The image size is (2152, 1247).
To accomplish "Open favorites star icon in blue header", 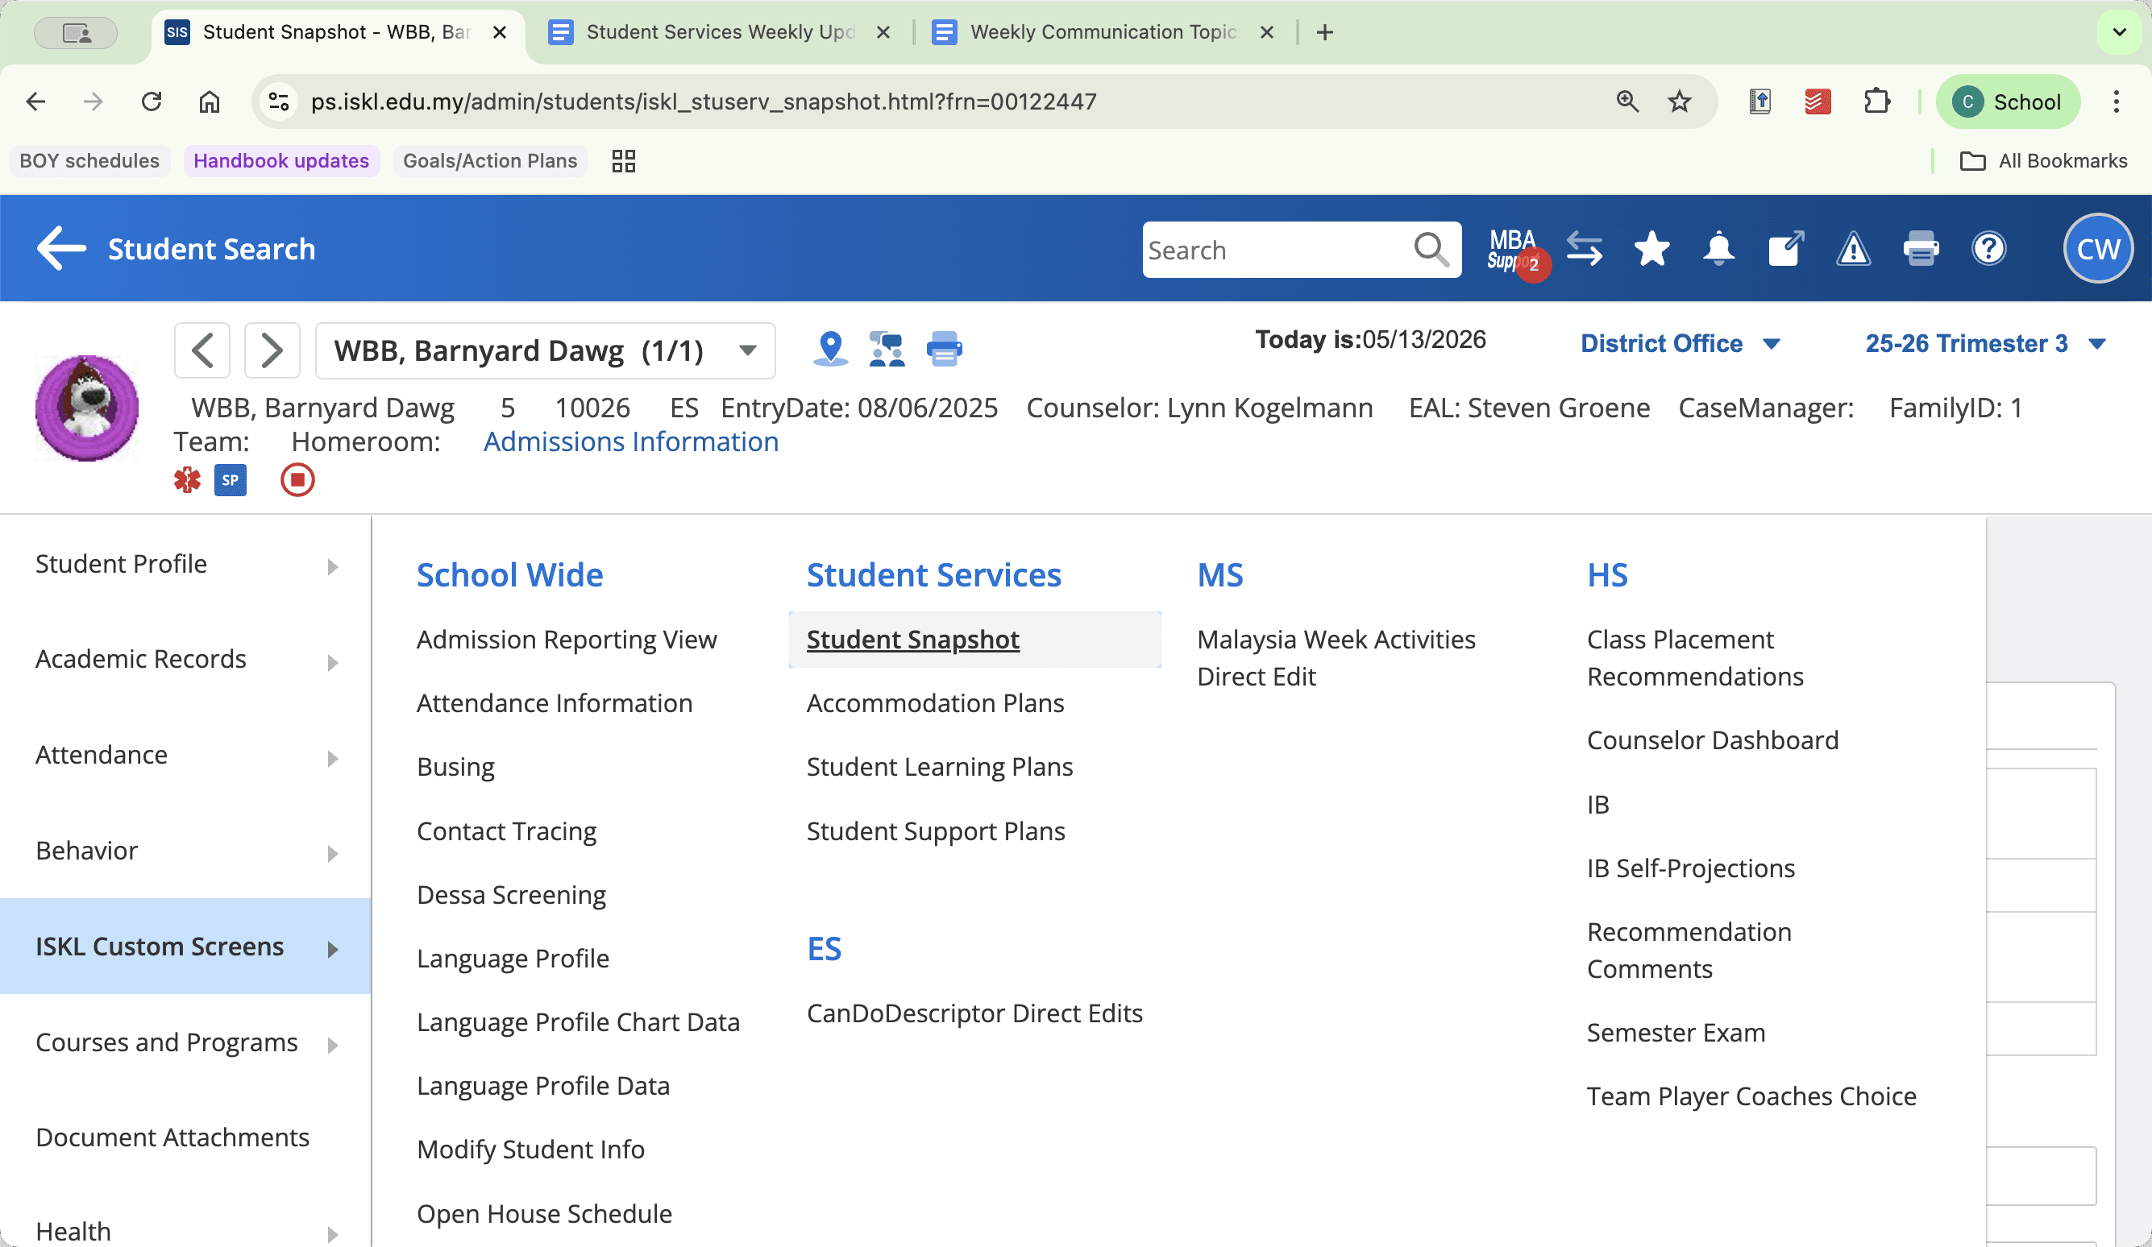I will pos(1651,249).
